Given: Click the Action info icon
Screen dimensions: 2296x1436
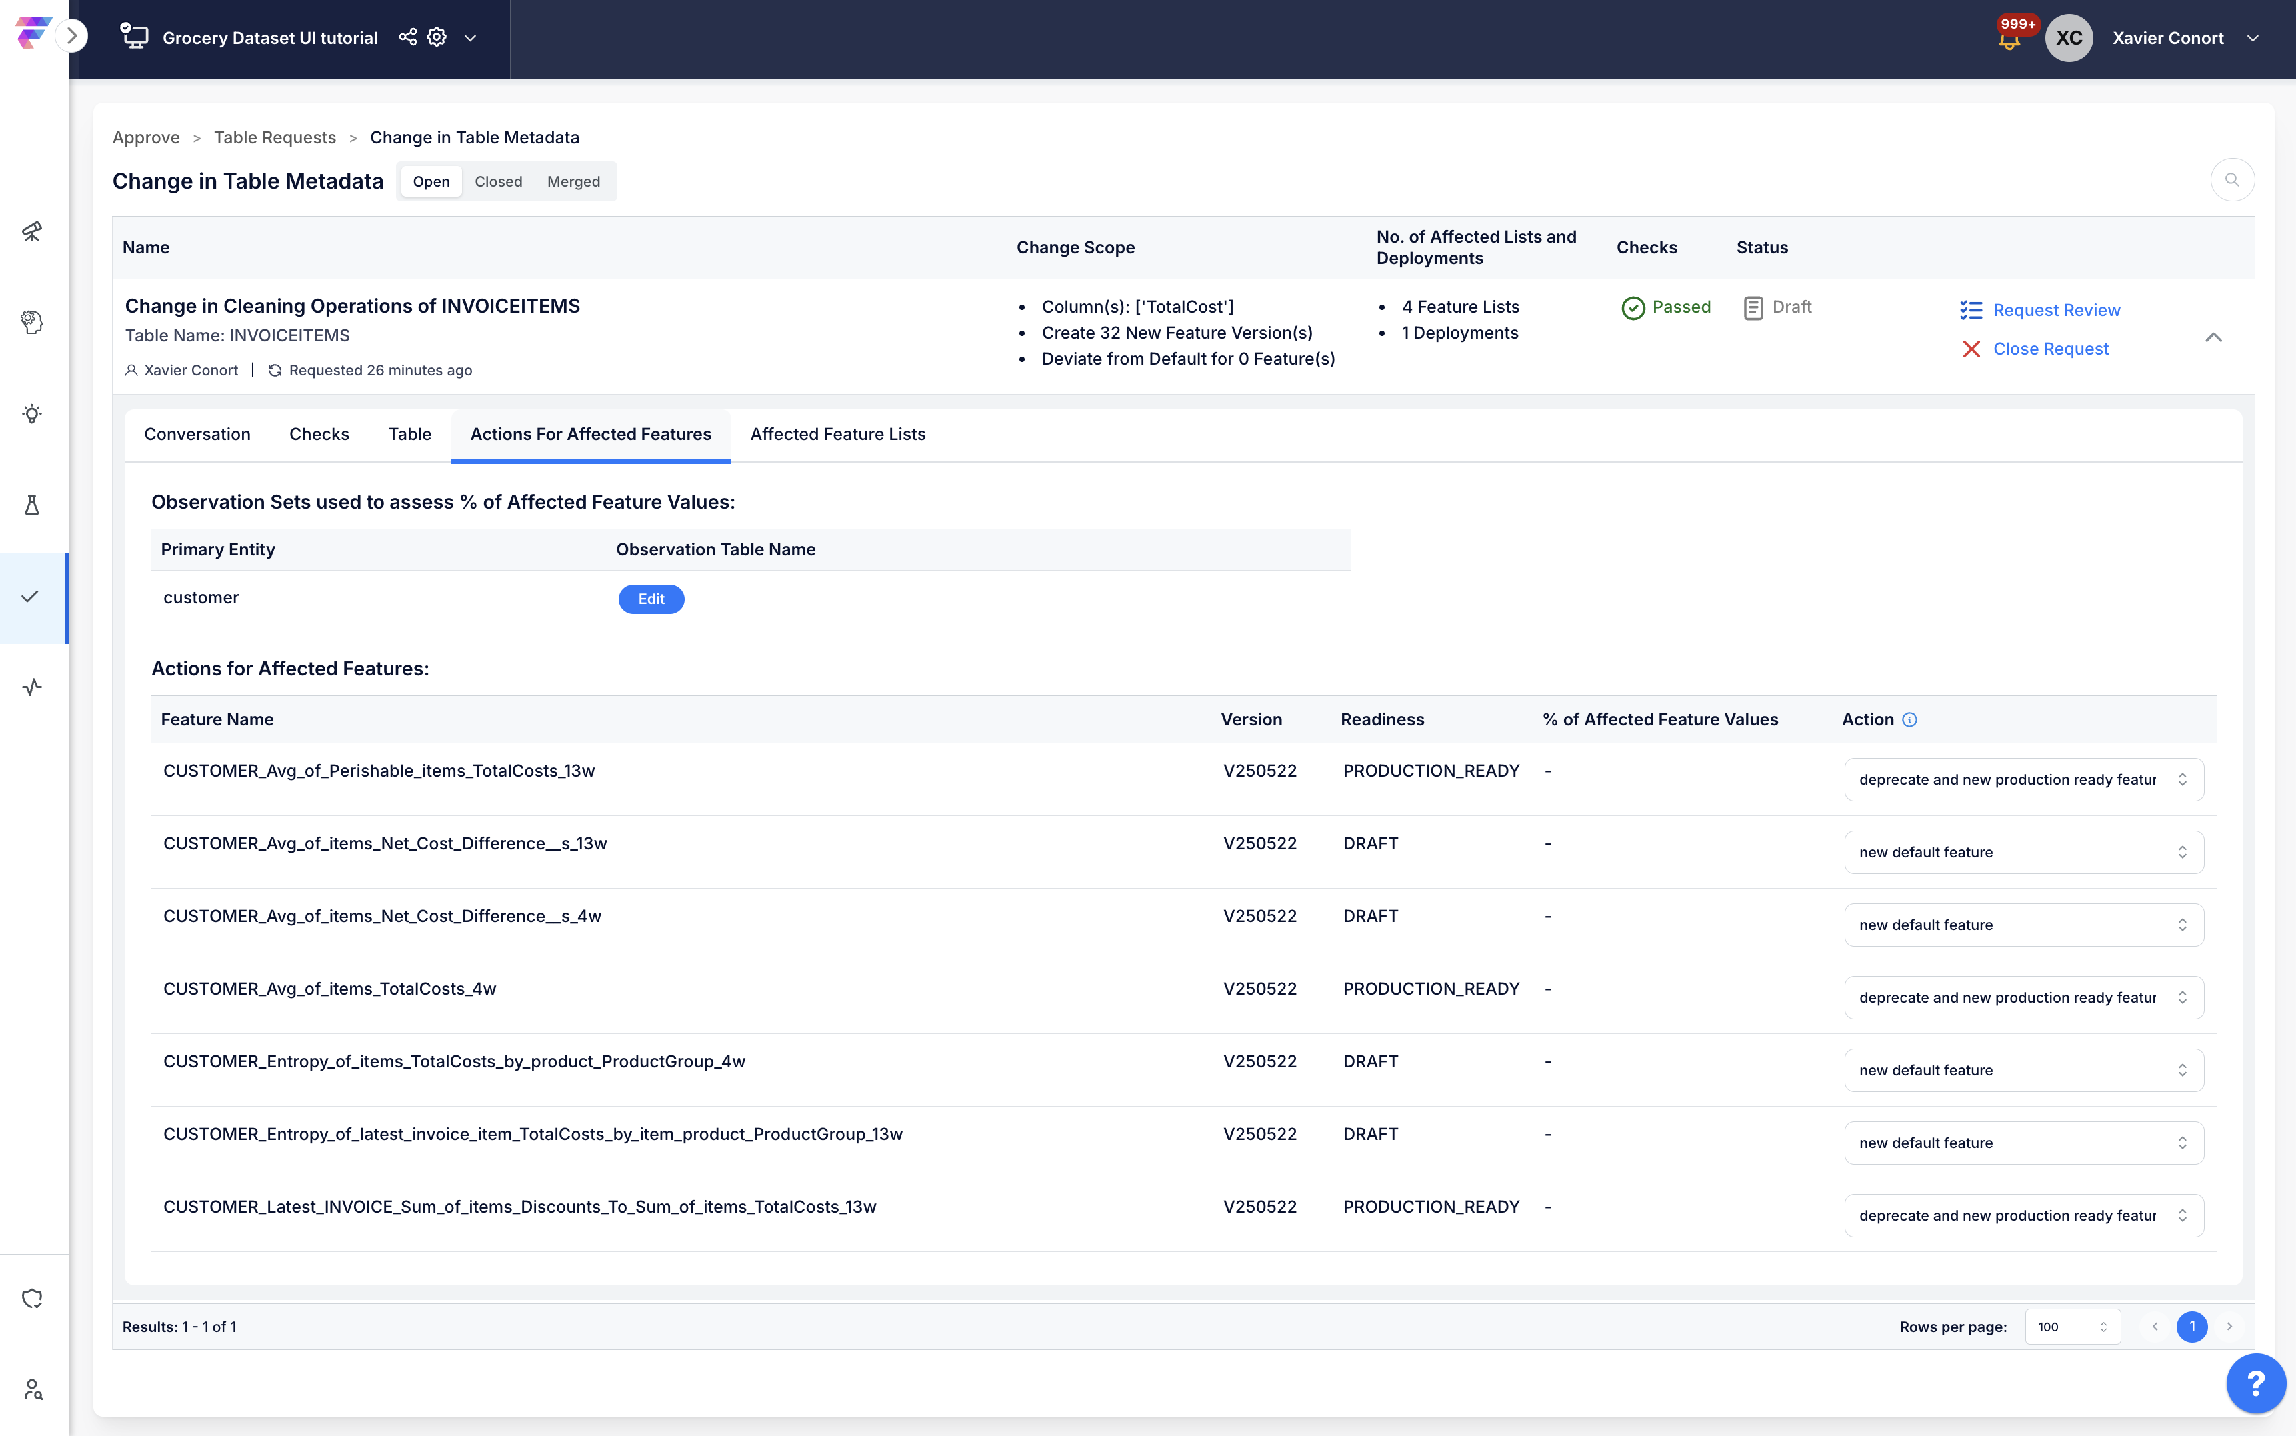Looking at the screenshot, I should (1909, 720).
